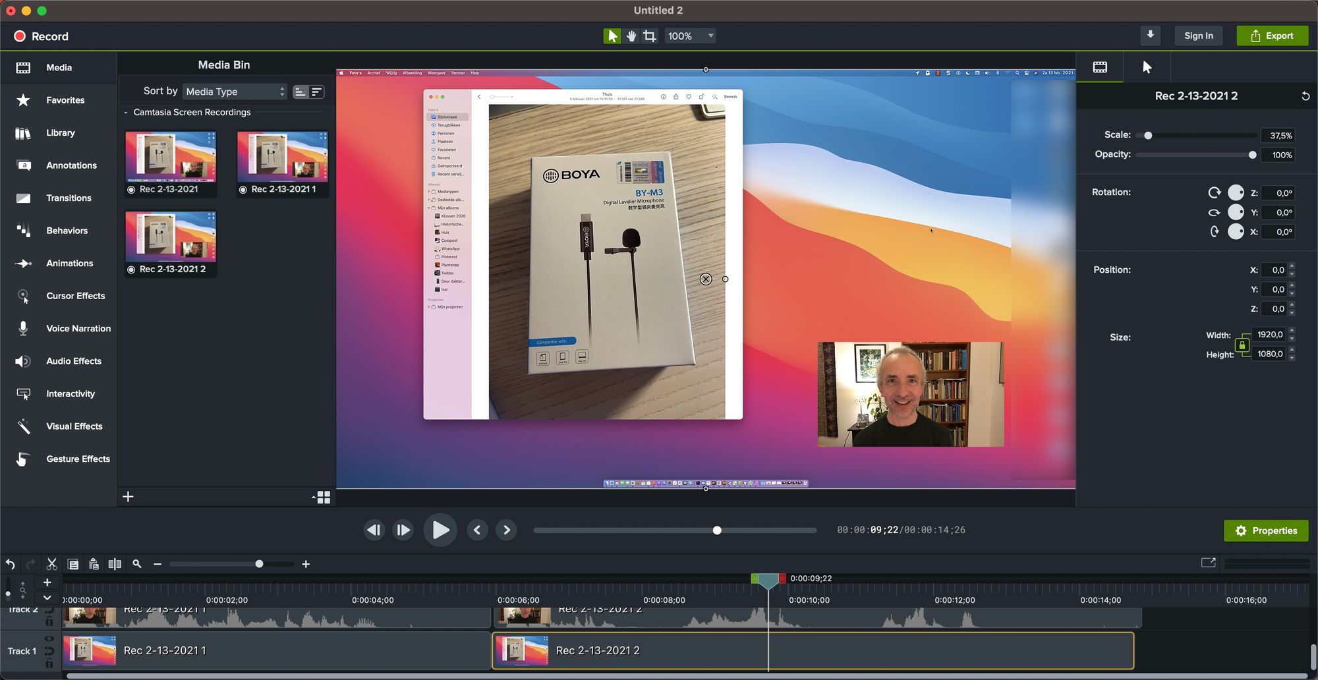
Task: Click the timeline Paste icon
Action: click(x=94, y=564)
